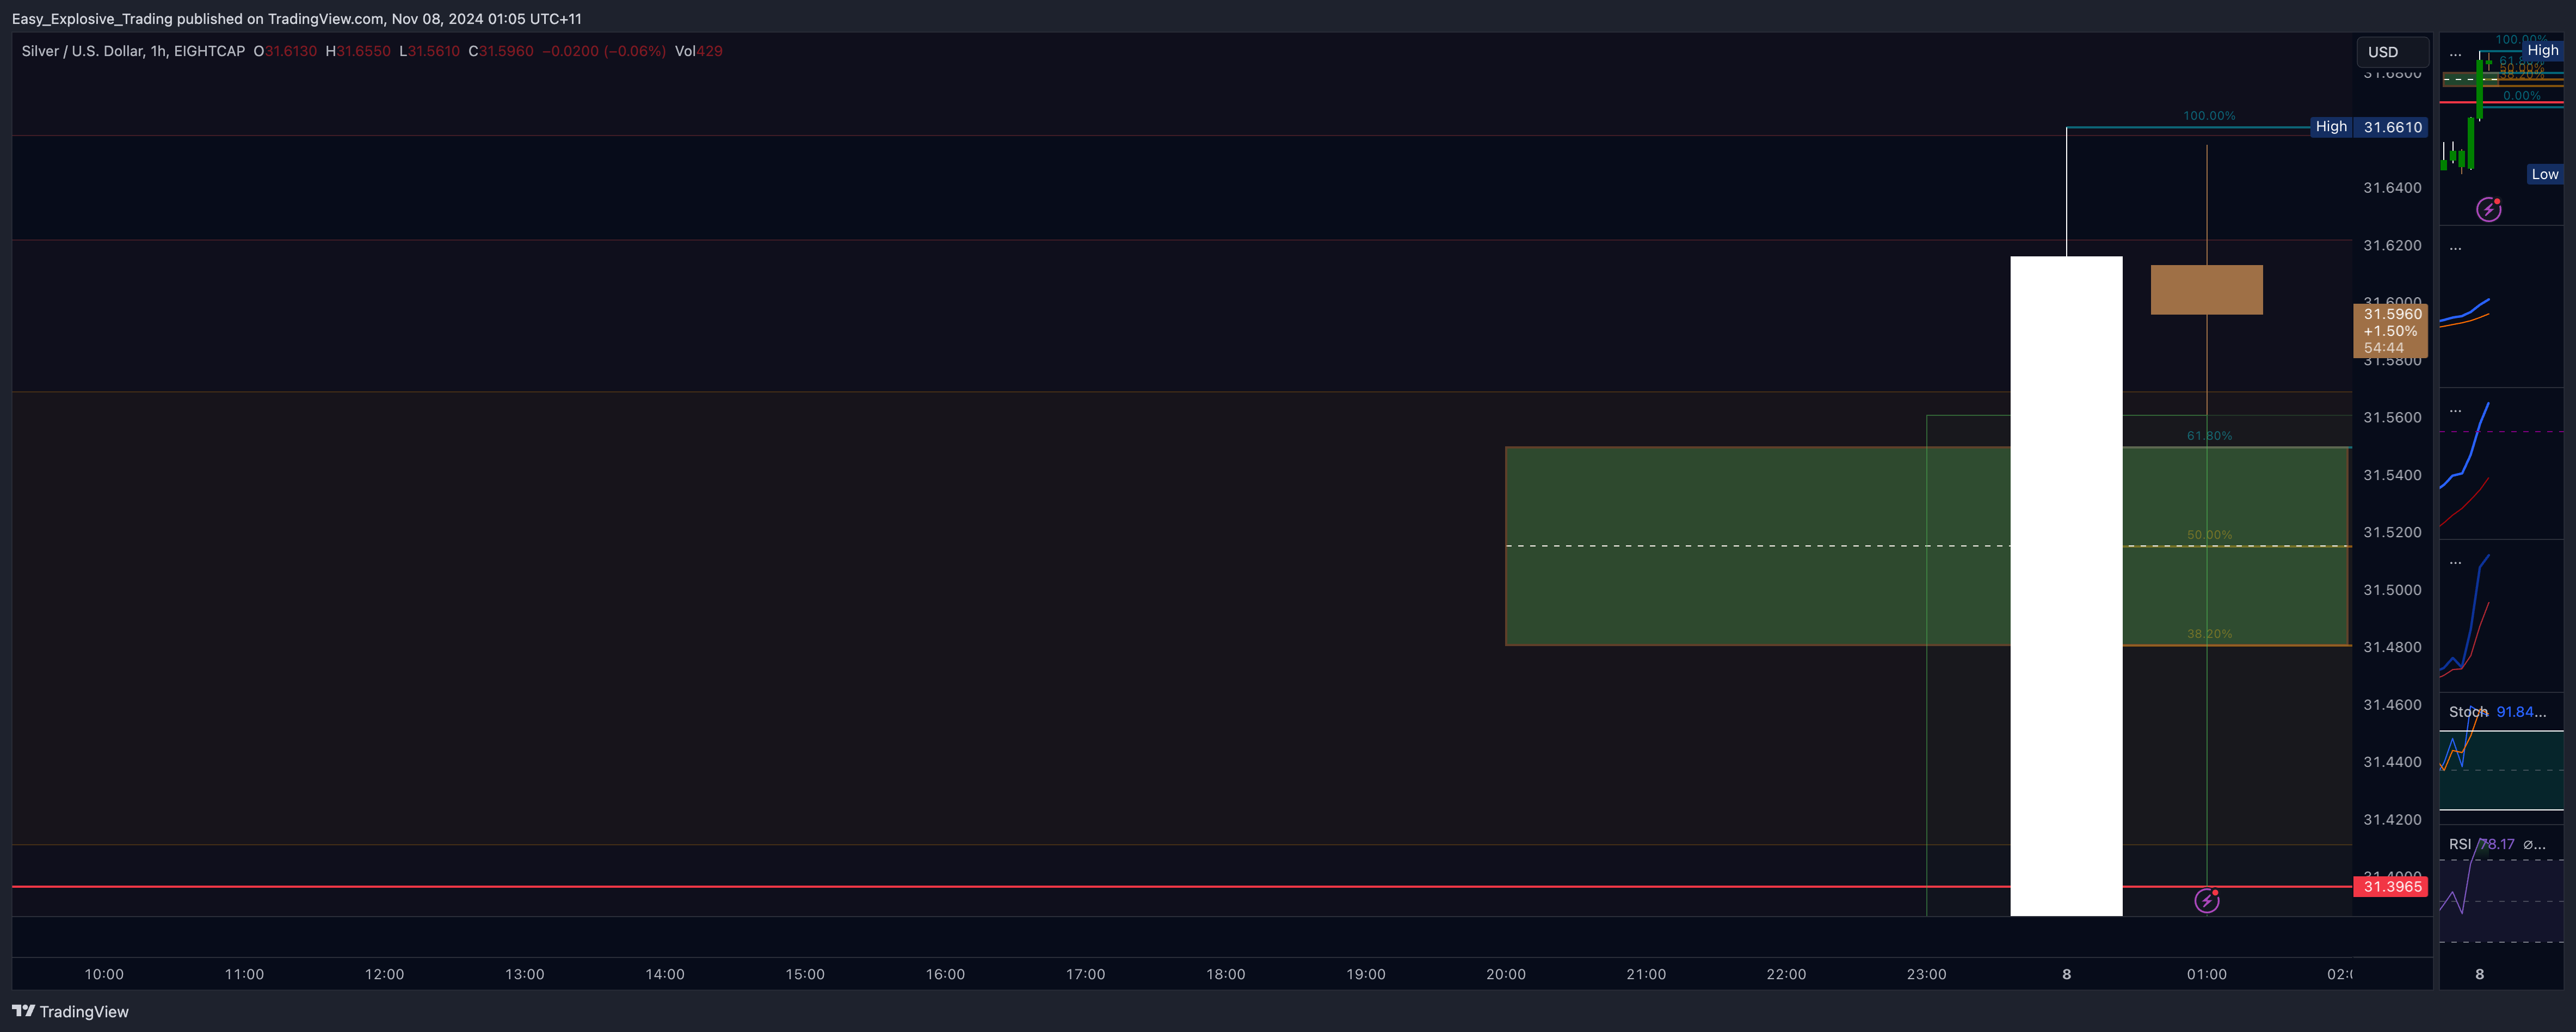
Task: Click the Vol 429 reading in the legend
Action: pyautogui.click(x=698, y=51)
